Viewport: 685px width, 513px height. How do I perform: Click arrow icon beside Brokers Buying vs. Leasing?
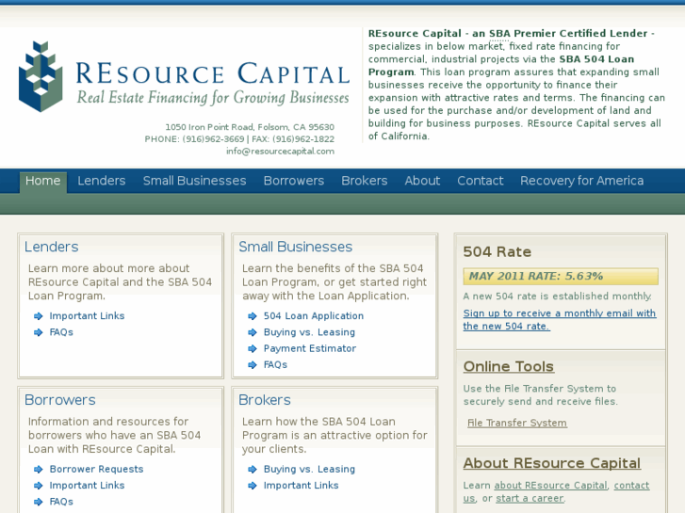[253, 470]
